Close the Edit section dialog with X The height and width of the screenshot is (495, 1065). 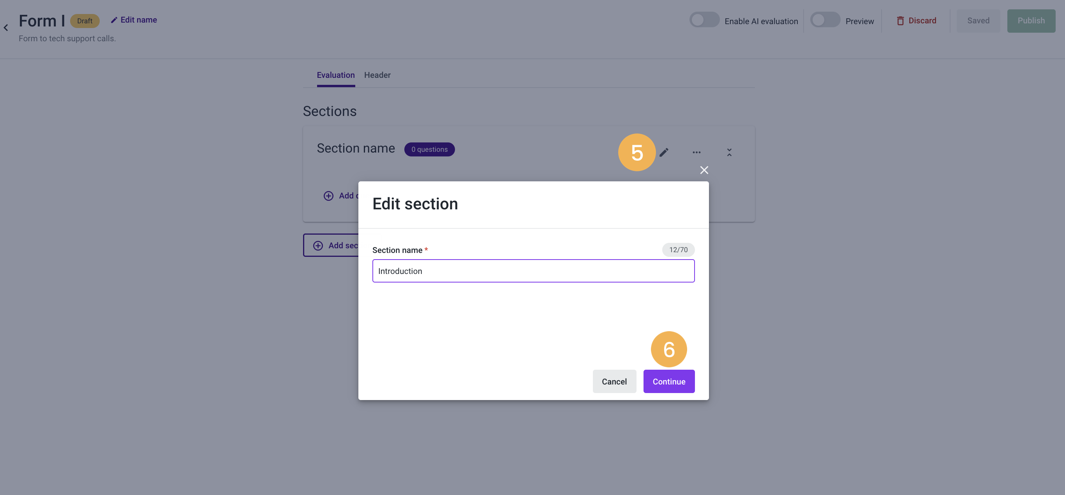click(x=704, y=170)
